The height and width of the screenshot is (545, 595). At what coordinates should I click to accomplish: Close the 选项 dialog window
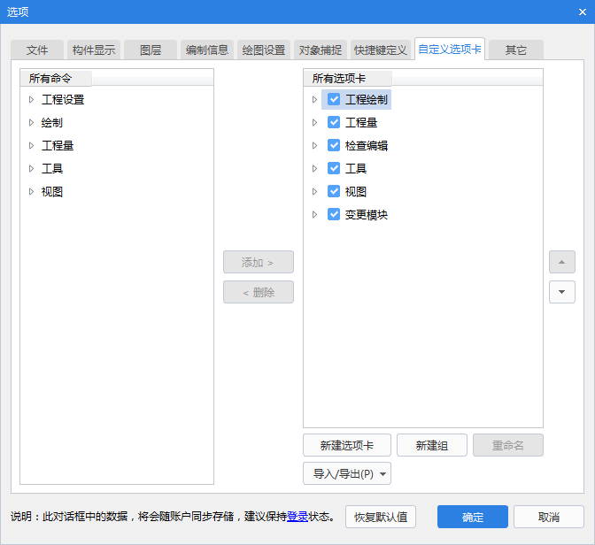(x=582, y=12)
